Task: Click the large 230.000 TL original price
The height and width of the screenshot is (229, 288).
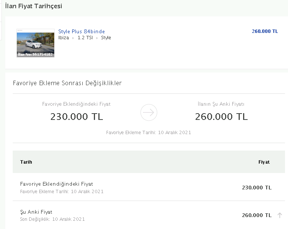Action: (x=77, y=117)
